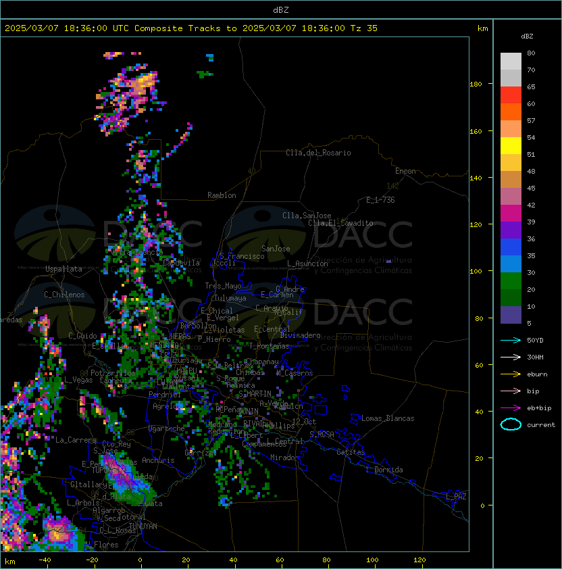The width and height of the screenshot is (562, 569).
Task: Click the '50YD' legend label
Action: (x=535, y=340)
